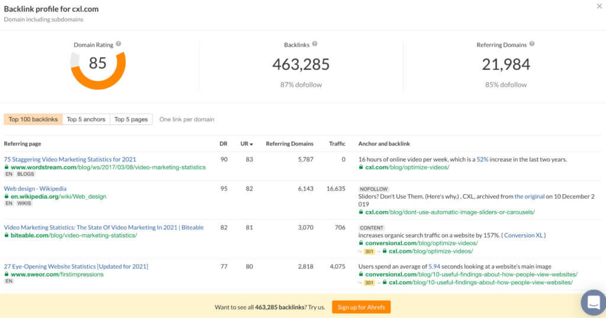The width and height of the screenshot is (606, 318).
Task: Click the Sign up for Ahrefs button
Action: 362,307
